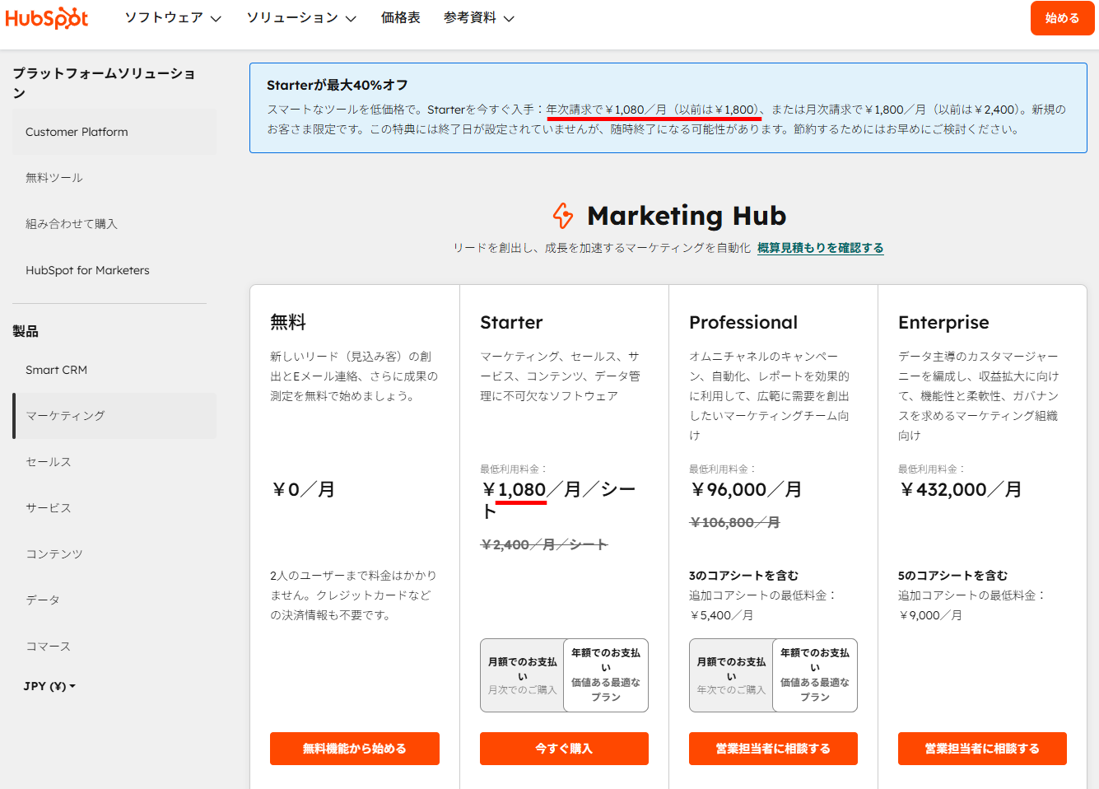Click 無料機能から始める button
Screen dimensions: 1099x789
tap(355, 749)
